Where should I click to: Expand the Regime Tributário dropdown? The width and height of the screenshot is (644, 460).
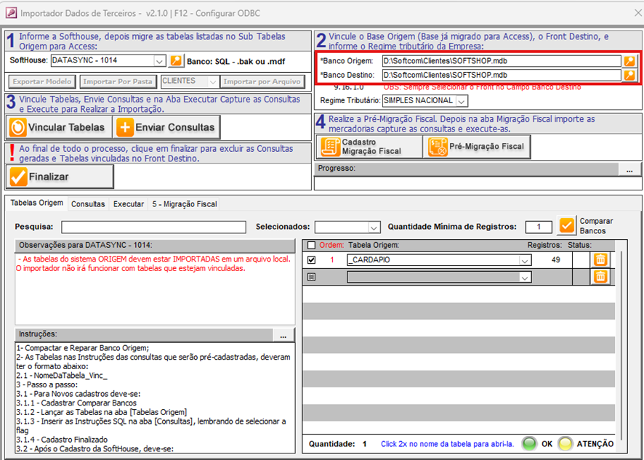(x=462, y=101)
